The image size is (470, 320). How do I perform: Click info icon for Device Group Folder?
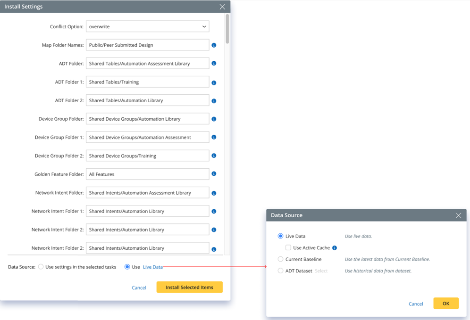pyautogui.click(x=214, y=119)
